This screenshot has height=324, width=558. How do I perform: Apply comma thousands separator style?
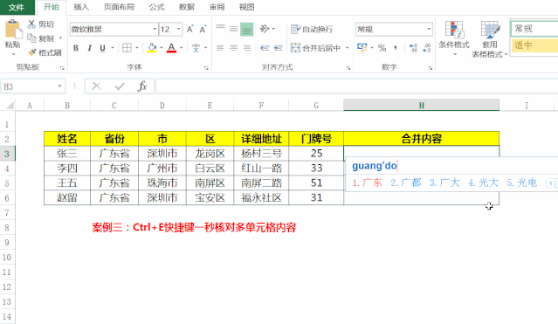click(396, 48)
